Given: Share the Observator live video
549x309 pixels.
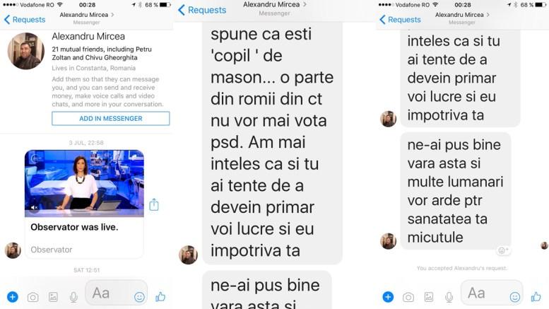Looking at the screenshot, I should pos(154,204).
